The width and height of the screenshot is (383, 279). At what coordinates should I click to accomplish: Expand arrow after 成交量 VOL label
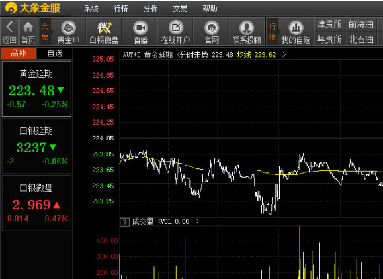tap(197, 221)
